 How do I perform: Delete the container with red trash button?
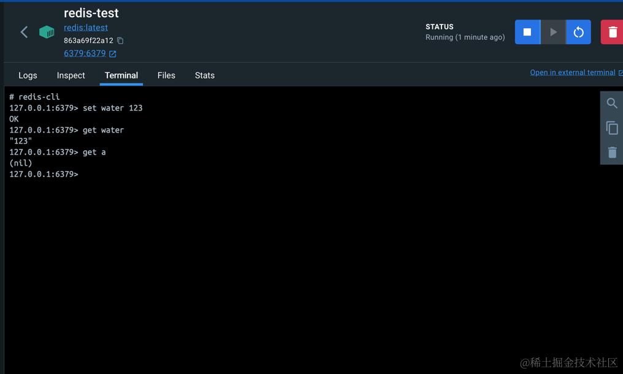[613, 32]
